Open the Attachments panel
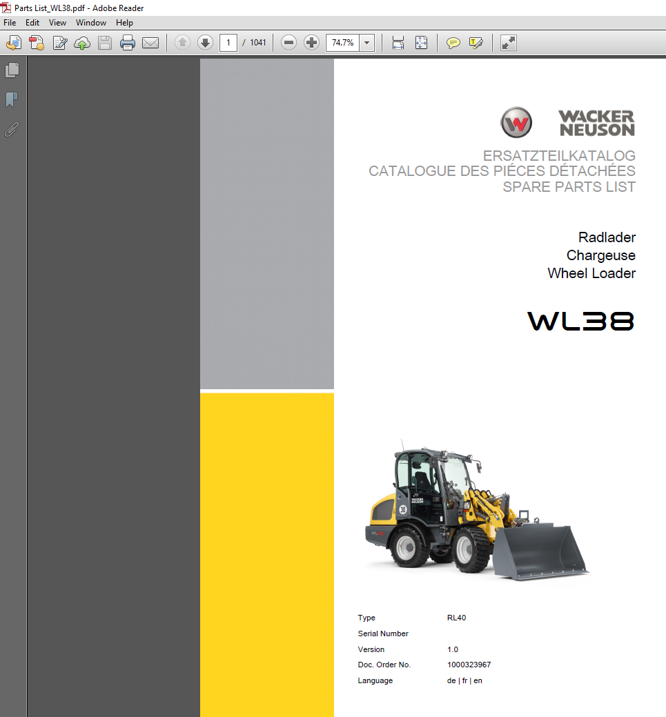Screen dimensions: 666x717 pos(11,129)
